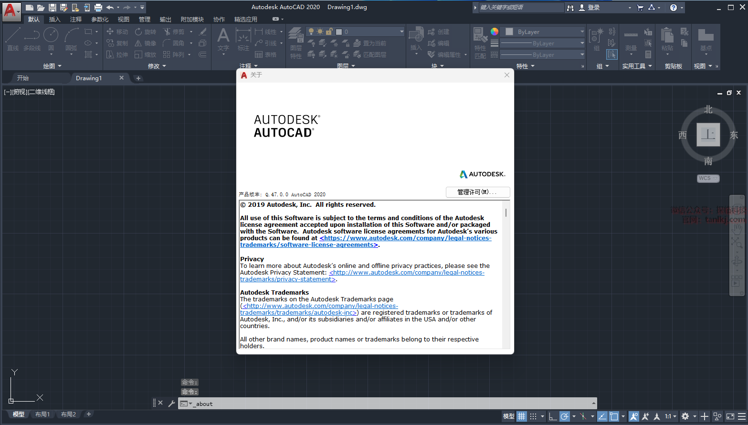Select the Text (文字) annotation tool
Screen dimensions: 748x425
pos(223,40)
